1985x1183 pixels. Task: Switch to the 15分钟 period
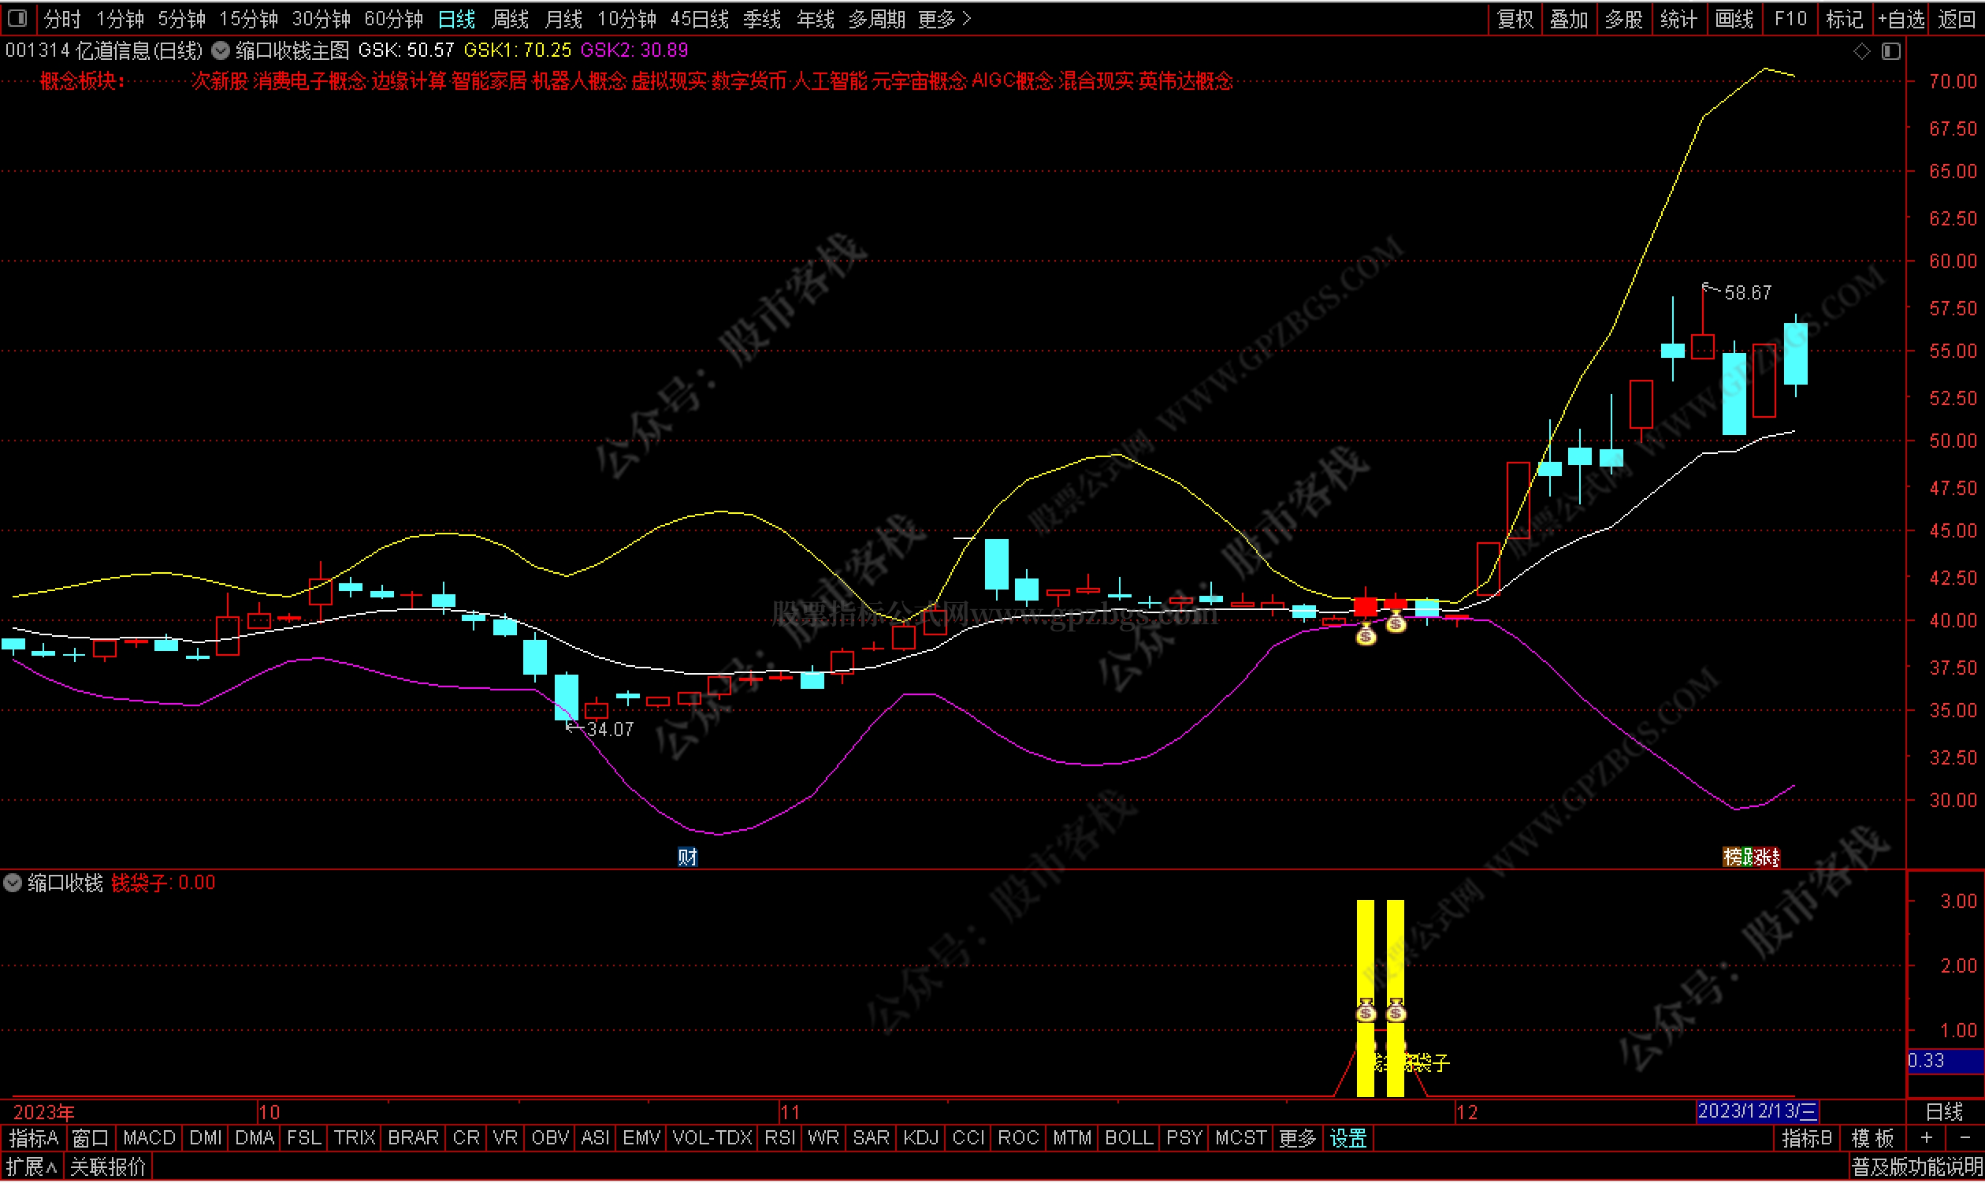pos(249,19)
